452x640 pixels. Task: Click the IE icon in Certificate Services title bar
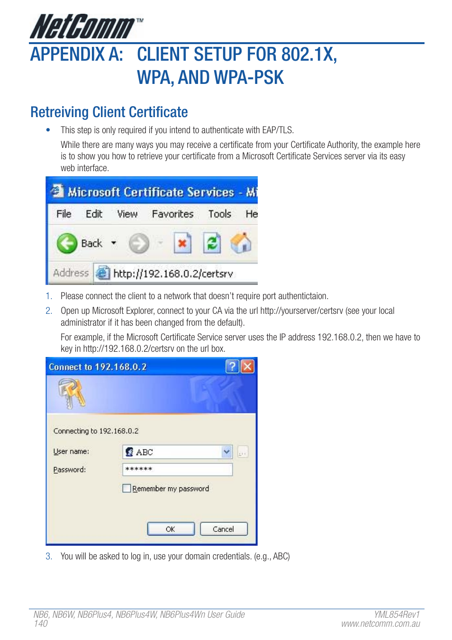(x=57, y=191)
